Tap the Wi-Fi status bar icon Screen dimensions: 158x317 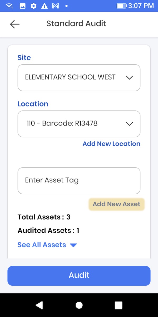(9, 6)
